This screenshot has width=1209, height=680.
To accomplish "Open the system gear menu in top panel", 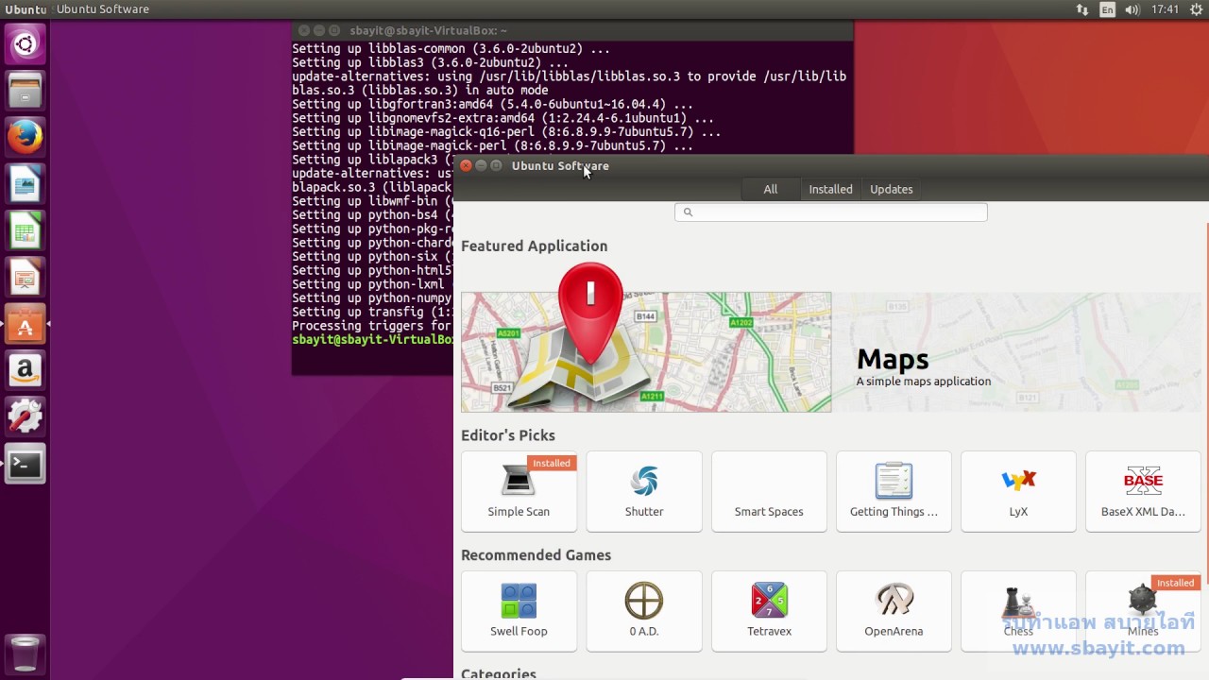I will point(1196,9).
